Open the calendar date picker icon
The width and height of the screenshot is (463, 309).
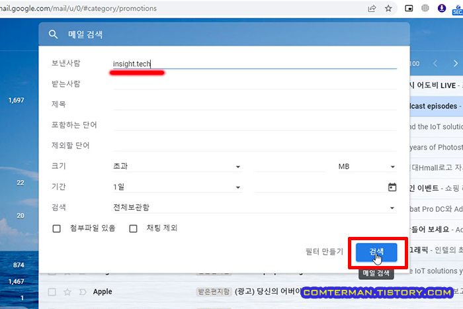coord(392,187)
